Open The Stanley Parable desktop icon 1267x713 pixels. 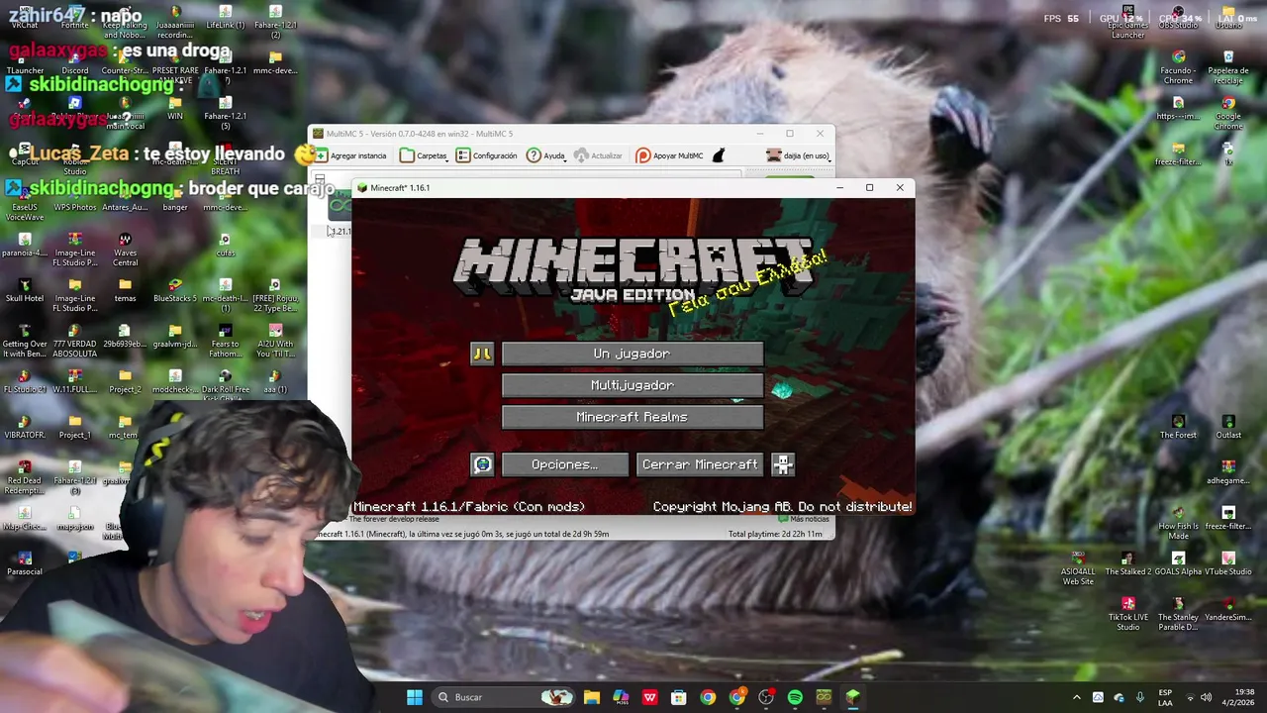tap(1178, 613)
